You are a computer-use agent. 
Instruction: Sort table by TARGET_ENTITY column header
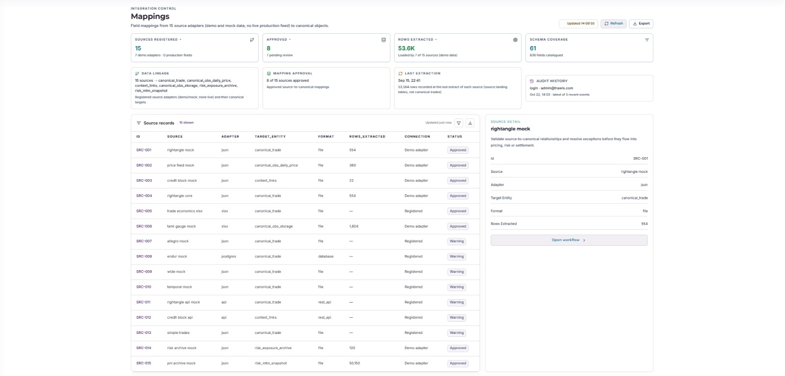pos(270,137)
